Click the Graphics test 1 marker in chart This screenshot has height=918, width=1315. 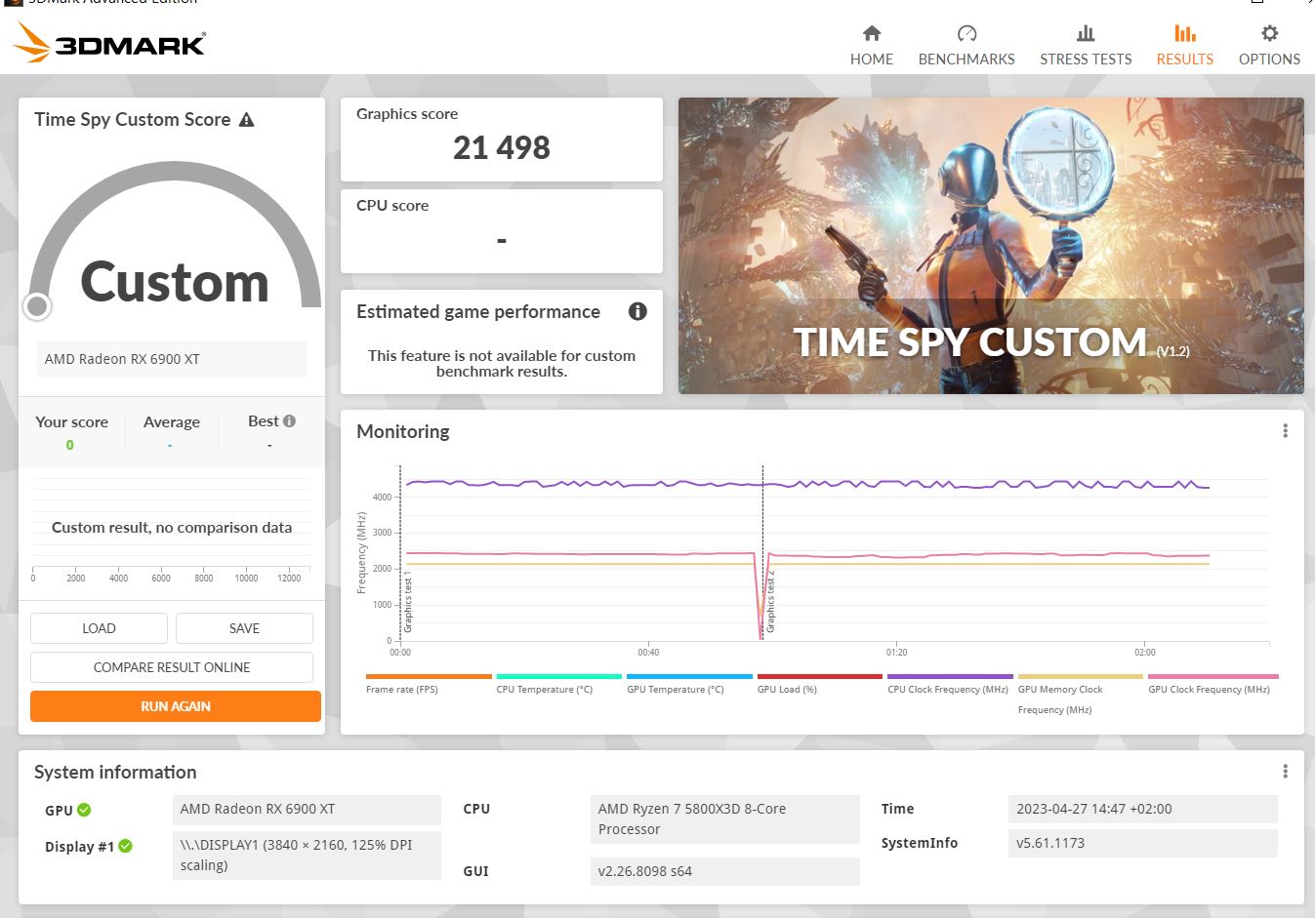(x=407, y=603)
